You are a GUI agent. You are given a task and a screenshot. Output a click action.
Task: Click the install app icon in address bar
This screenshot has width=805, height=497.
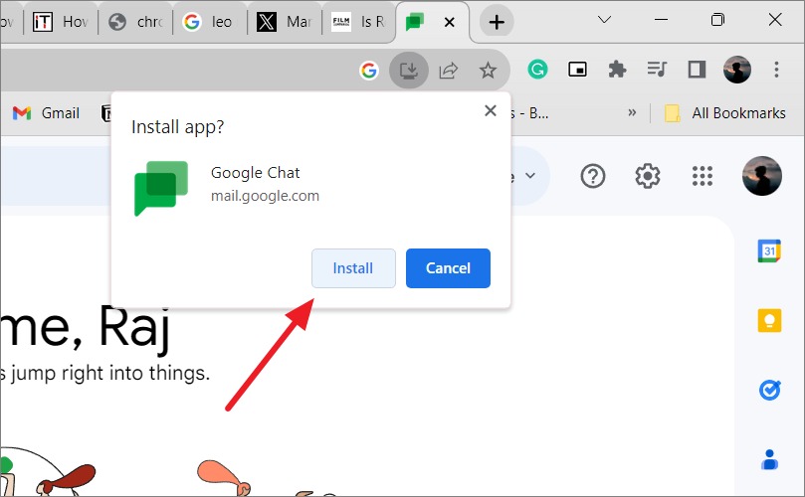(409, 70)
